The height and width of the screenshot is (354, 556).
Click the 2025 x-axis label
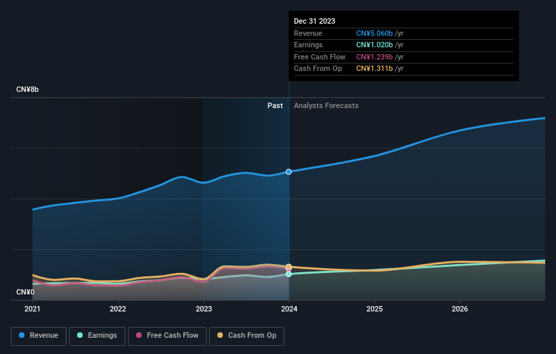point(375,309)
